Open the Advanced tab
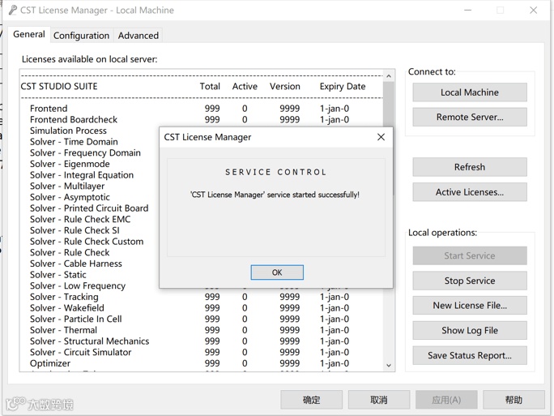Screen dimensions: 554x416 [138, 36]
